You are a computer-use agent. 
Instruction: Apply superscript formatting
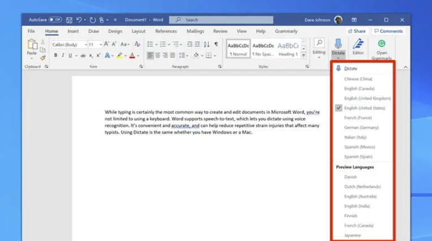point(98,55)
